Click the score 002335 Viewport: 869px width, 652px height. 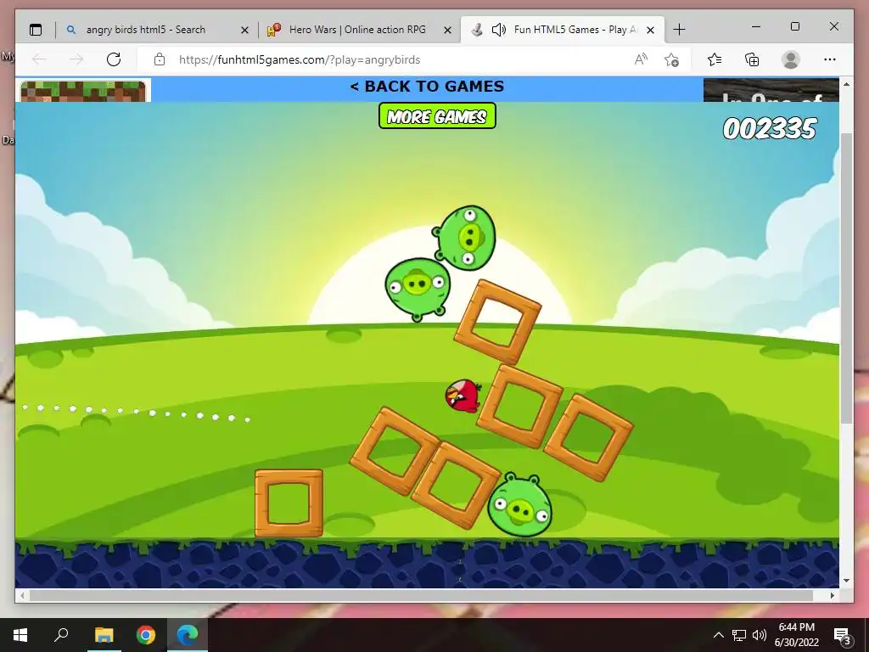(x=769, y=129)
